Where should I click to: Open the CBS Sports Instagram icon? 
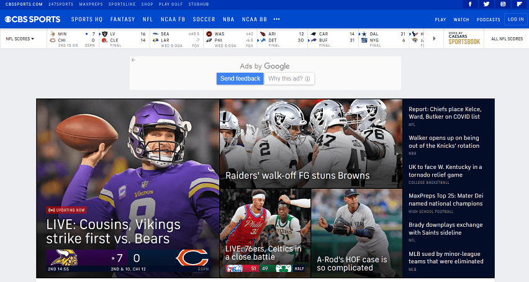click(503, 4)
